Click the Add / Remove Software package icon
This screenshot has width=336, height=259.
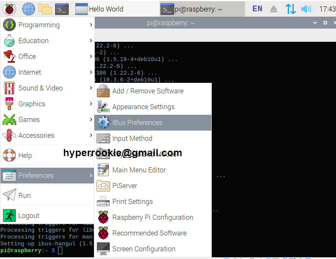point(103,91)
